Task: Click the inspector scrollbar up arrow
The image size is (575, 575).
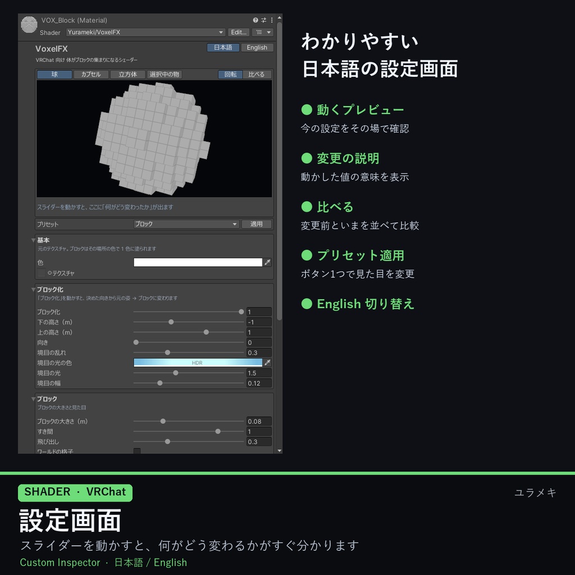Action: point(280,17)
